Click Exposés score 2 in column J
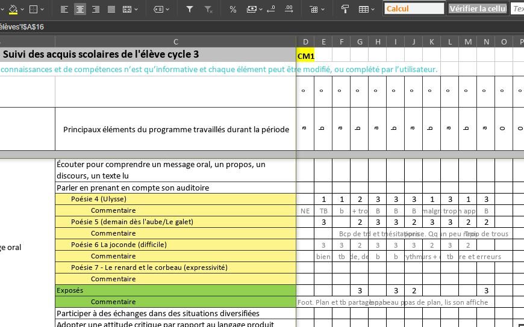This screenshot has width=524, height=327. pyautogui.click(x=414, y=290)
